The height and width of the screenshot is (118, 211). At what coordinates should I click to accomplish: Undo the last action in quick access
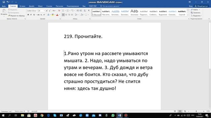(x=8, y=2)
